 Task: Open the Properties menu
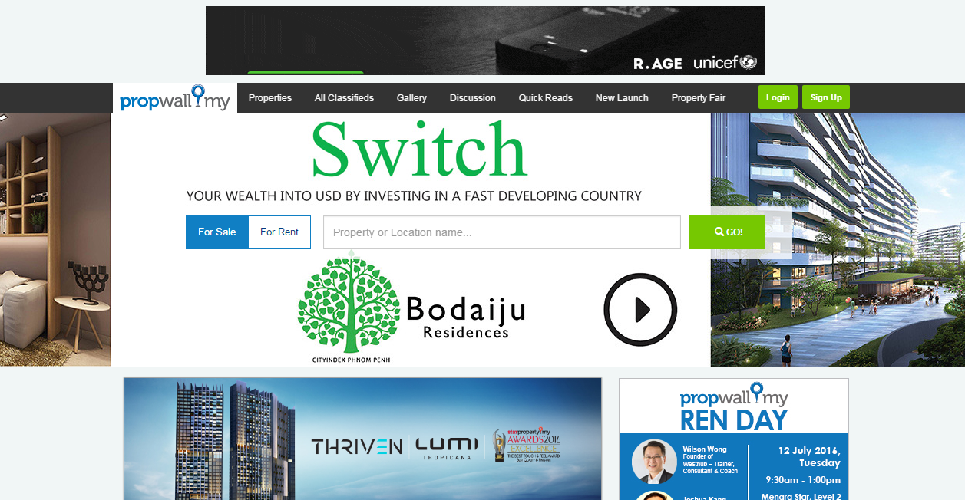click(x=270, y=98)
